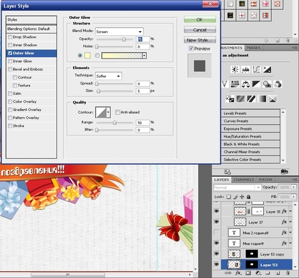Image resolution: width=299 pixels, height=278 pixels.
Task: Uncheck the Outer Glow checkbox
Action: coord(10,53)
